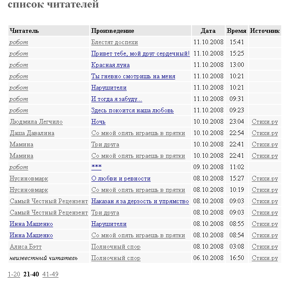Viewport: 285px width, 281px height.
Task: Open "Три друга" in the Мамина row
Action: pos(105,144)
